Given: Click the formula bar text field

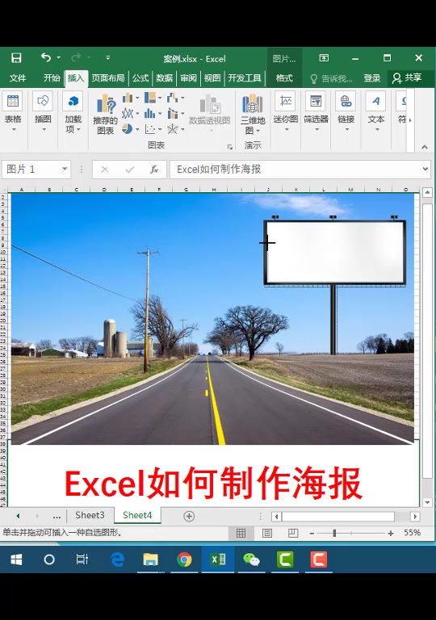Looking at the screenshot, I should pos(296,170).
